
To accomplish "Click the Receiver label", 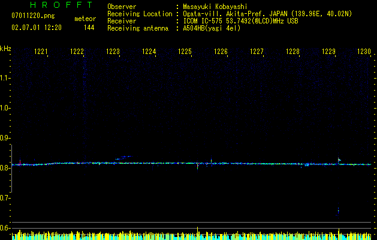I will pyautogui.click(x=122, y=21).
